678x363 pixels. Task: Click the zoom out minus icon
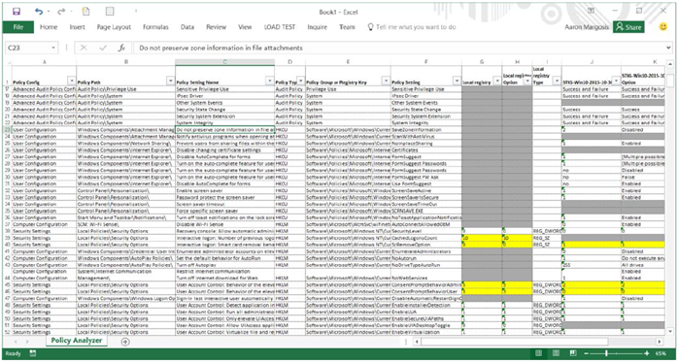tap(588, 353)
